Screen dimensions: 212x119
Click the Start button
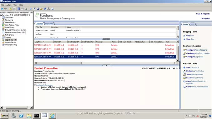pyautogui.click(x=4, y=116)
